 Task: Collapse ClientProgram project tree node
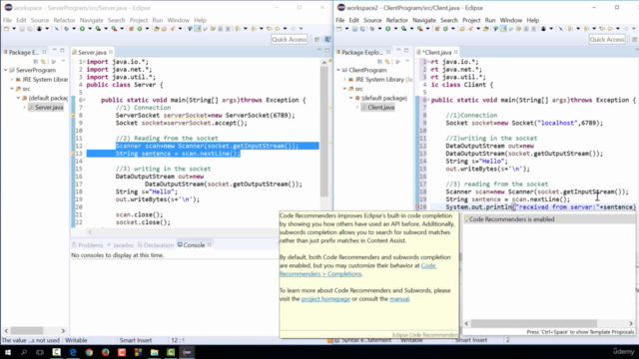(x=338, y=70)
